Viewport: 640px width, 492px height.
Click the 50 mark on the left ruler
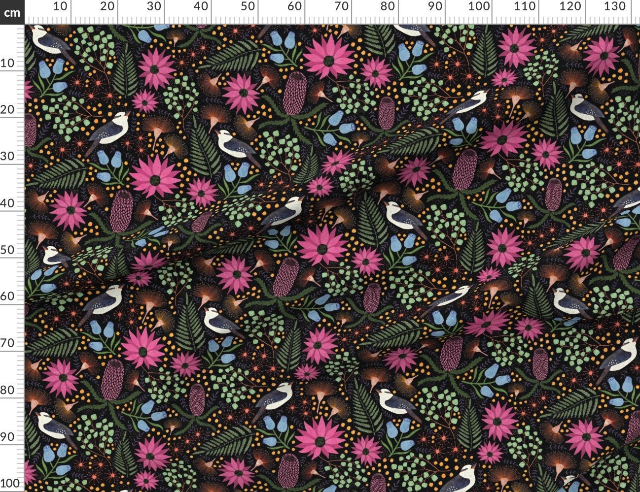(x=6, y=250)
